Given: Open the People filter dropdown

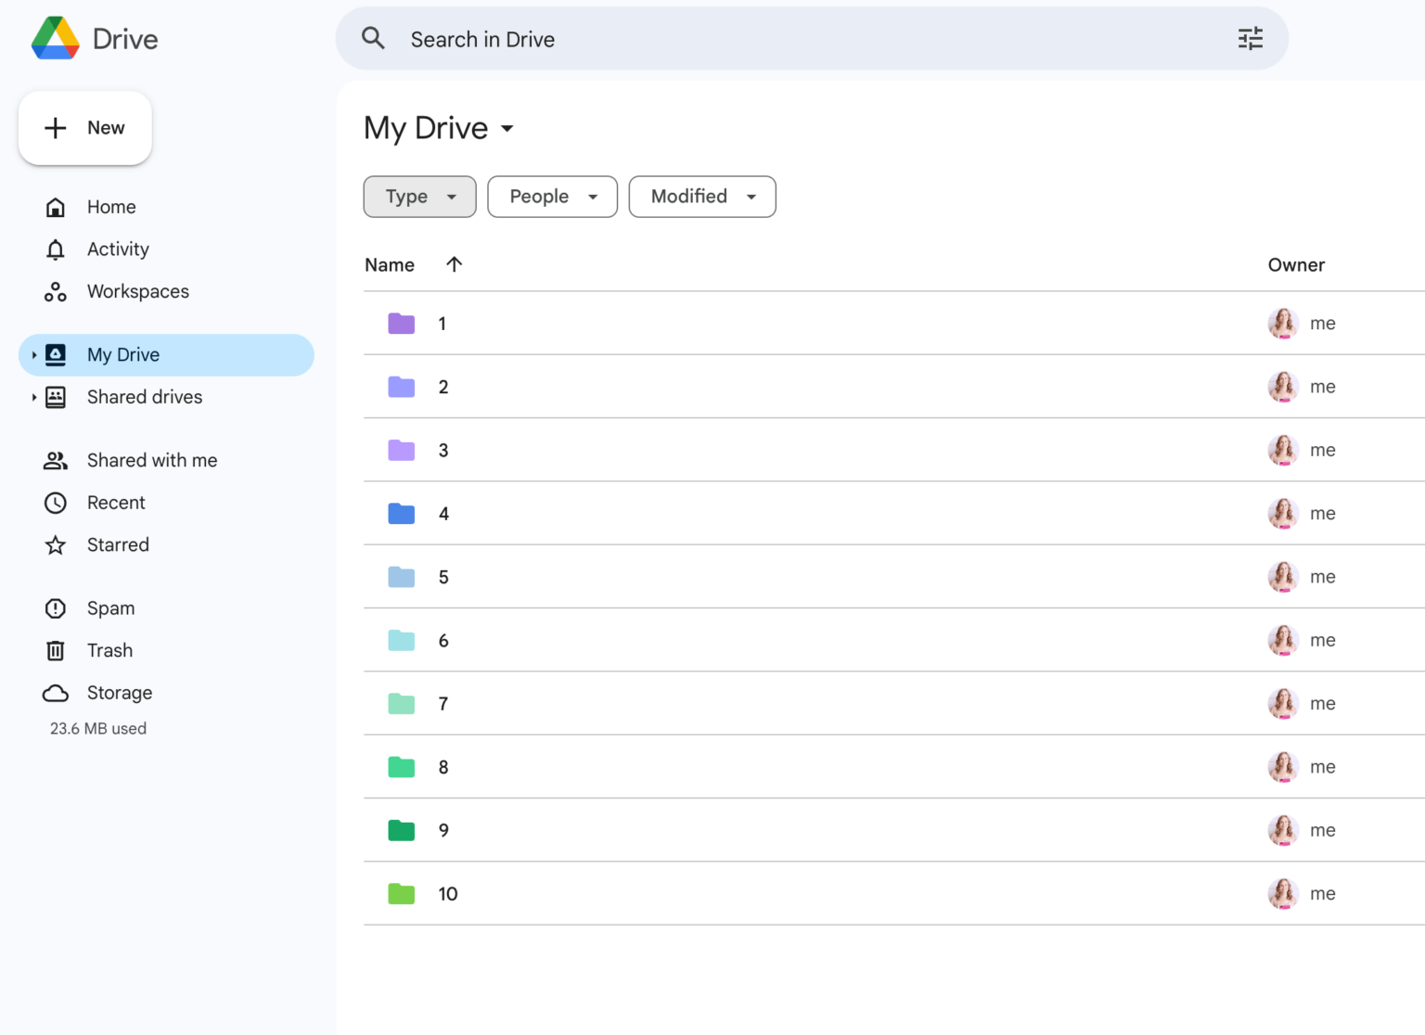Looking at the screenshot, I should (552, 197).
